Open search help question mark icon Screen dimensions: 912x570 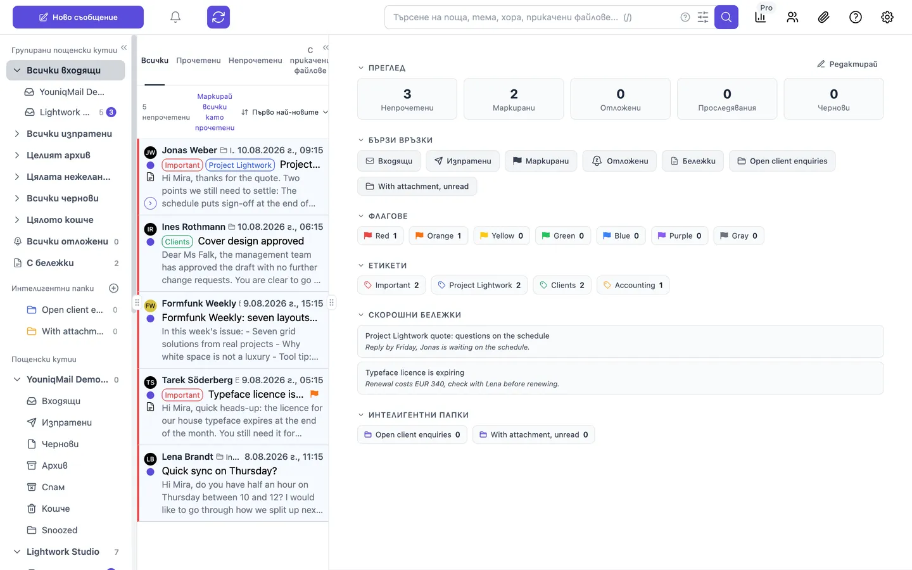pyautogui.click(x=685, y=17)
